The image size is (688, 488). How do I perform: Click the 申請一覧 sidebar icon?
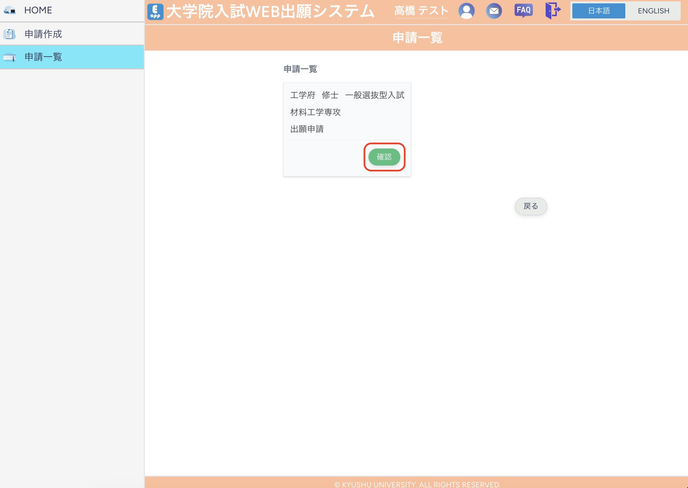pyautogui.click(x=9, y=57)
